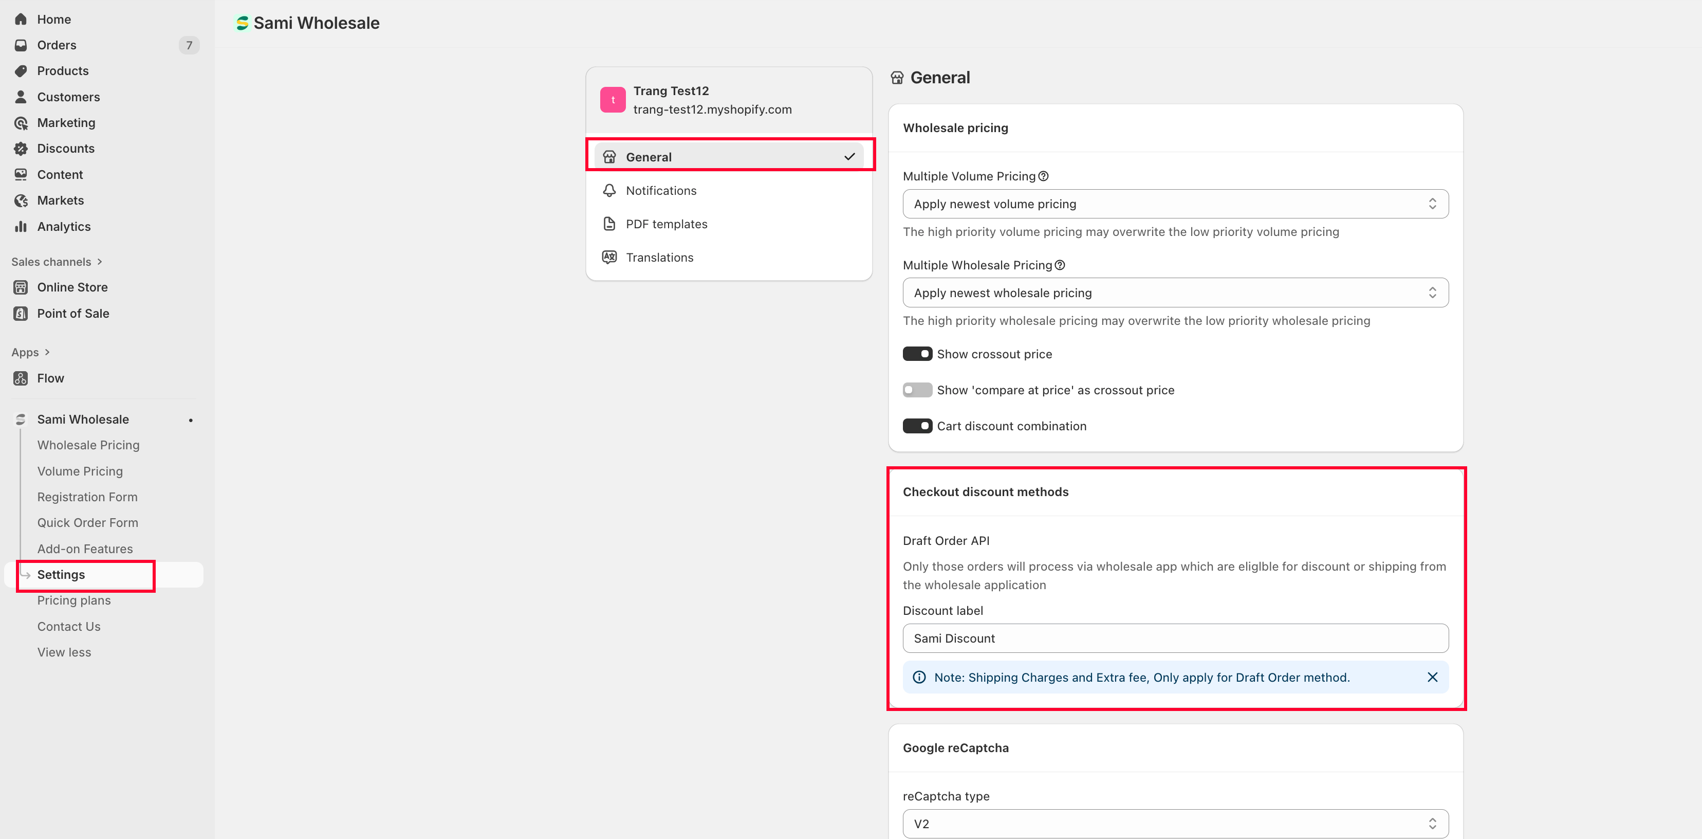
Task: Open the Multiple Wholesale Pricing dropdown
Action: (x=1175, y=293)
